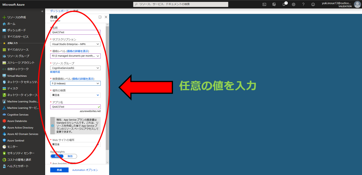Click the blade vertical scrollbar
Screen dimensions: 362x175
click(108, 87)
